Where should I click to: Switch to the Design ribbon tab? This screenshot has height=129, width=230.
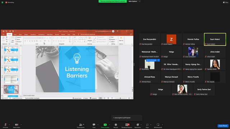[26, 34]
